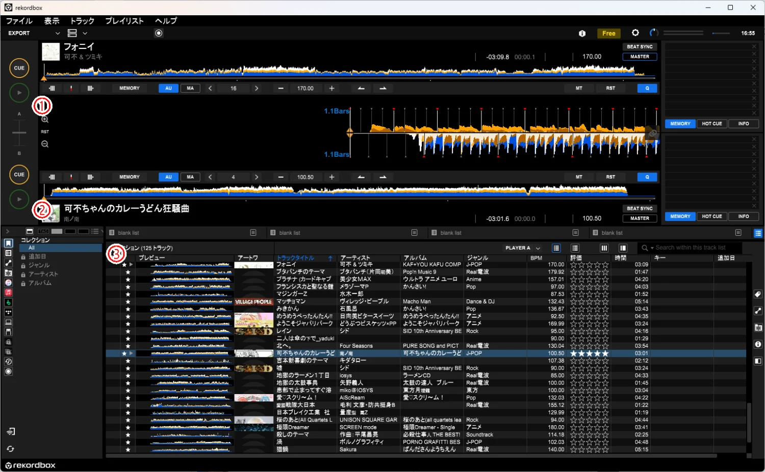This screenshot has height=472, width=765.
Task: Open the ヘルプ menu
Action: pos(166,21)
